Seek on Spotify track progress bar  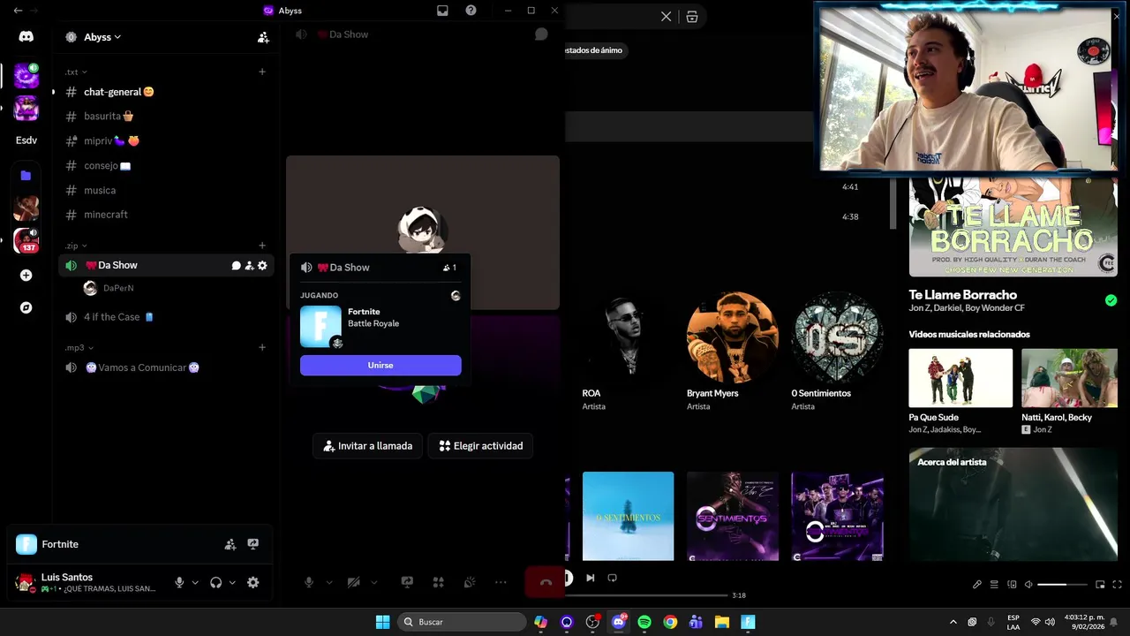[646, 595]
